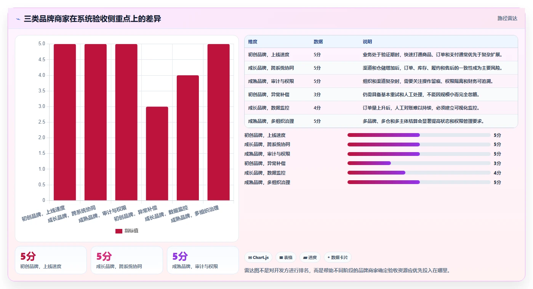
Task: Click the 4分 value in table
Action: [317, 108]
